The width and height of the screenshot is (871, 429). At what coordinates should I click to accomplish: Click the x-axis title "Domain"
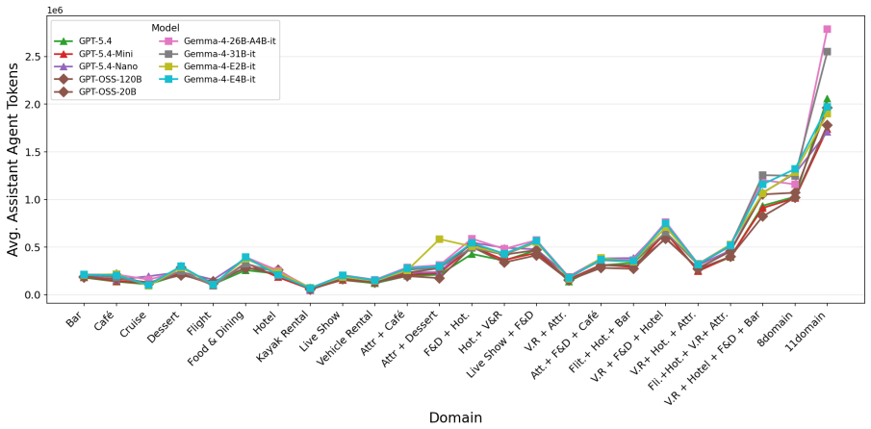(x=455, y=417)
